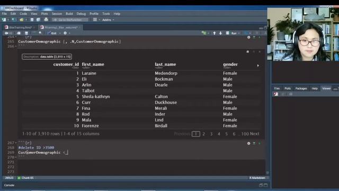Run the selected lines

pos(231,33)
